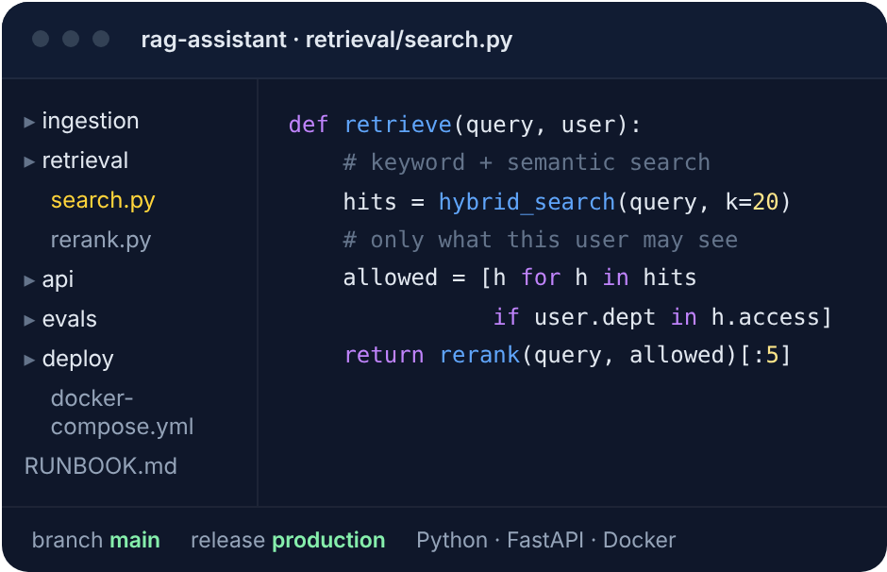Select the api folder label

coord(59,280)
